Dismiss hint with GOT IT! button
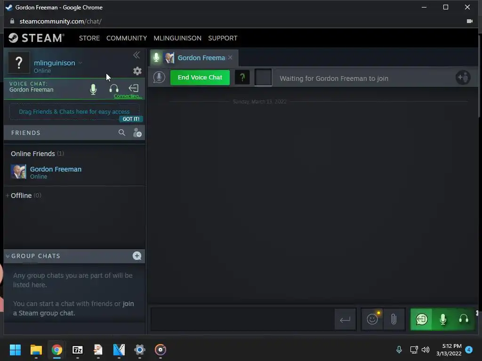Viewport: 482px width, 361px height. [x=131, y=119]
